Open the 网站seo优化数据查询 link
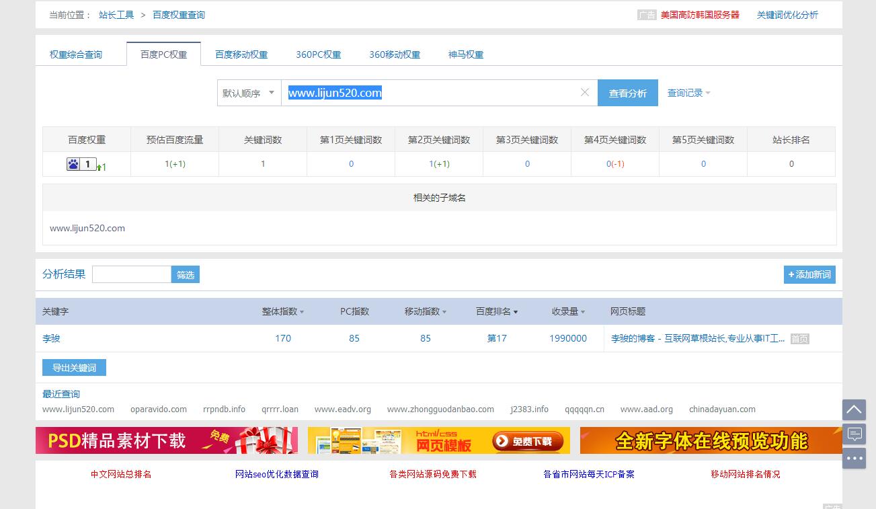This screenshot has width=876, height=509. click(277, 474)
